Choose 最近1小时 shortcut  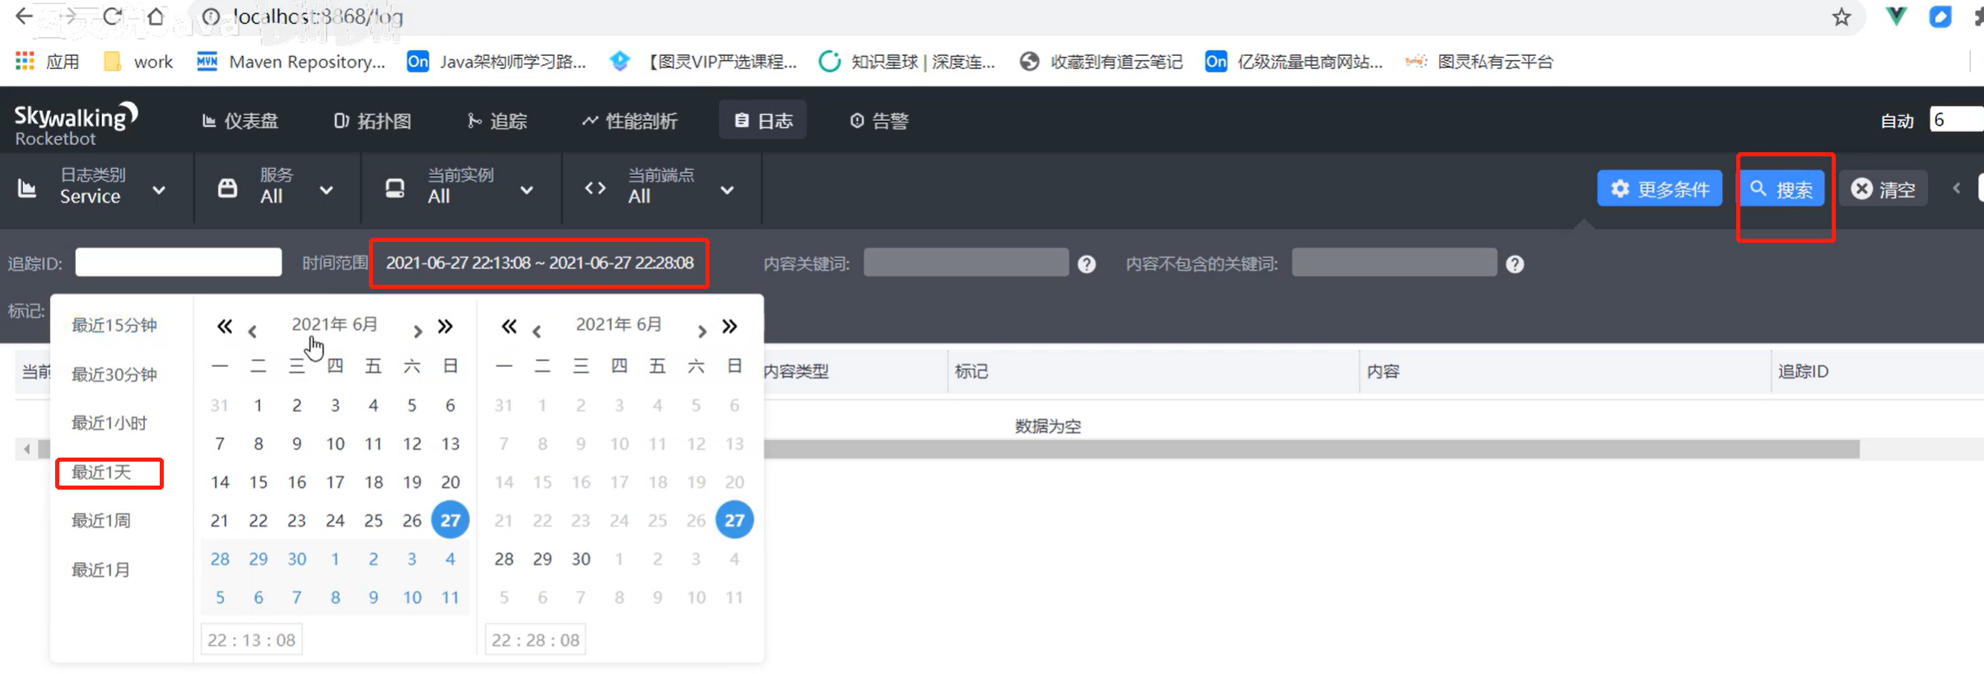109,423
